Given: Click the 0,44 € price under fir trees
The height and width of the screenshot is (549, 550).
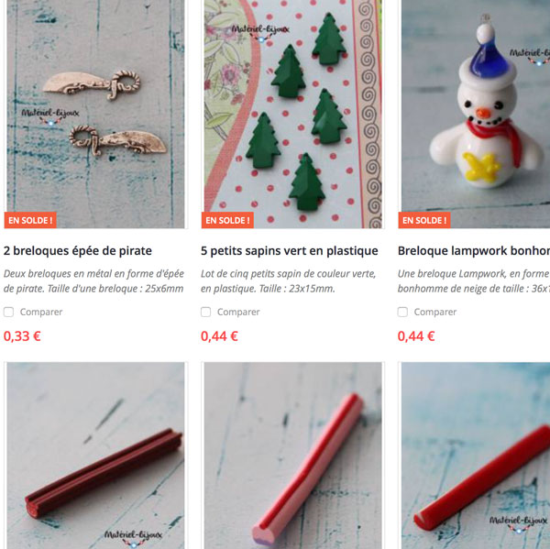Looking at the screenshot, I should pos(219,336).
